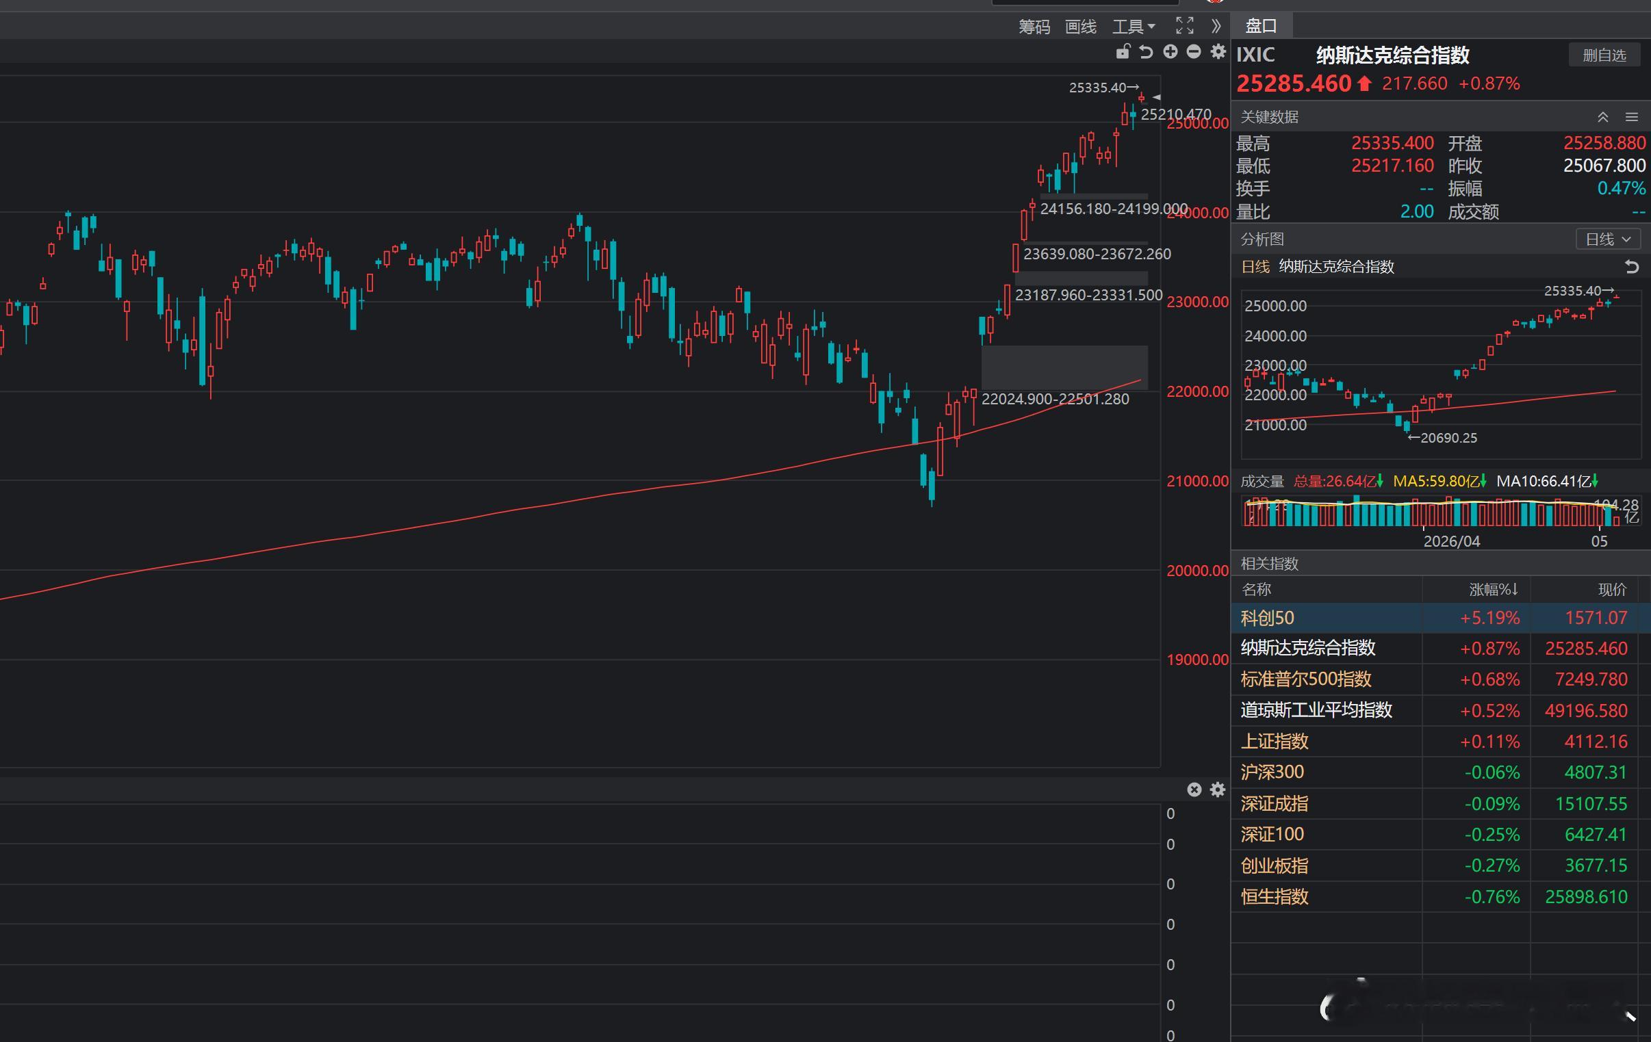This screenshot has width=1651, height=1042.
Task: Select the 深证100 row
Action: point(1440,834)
